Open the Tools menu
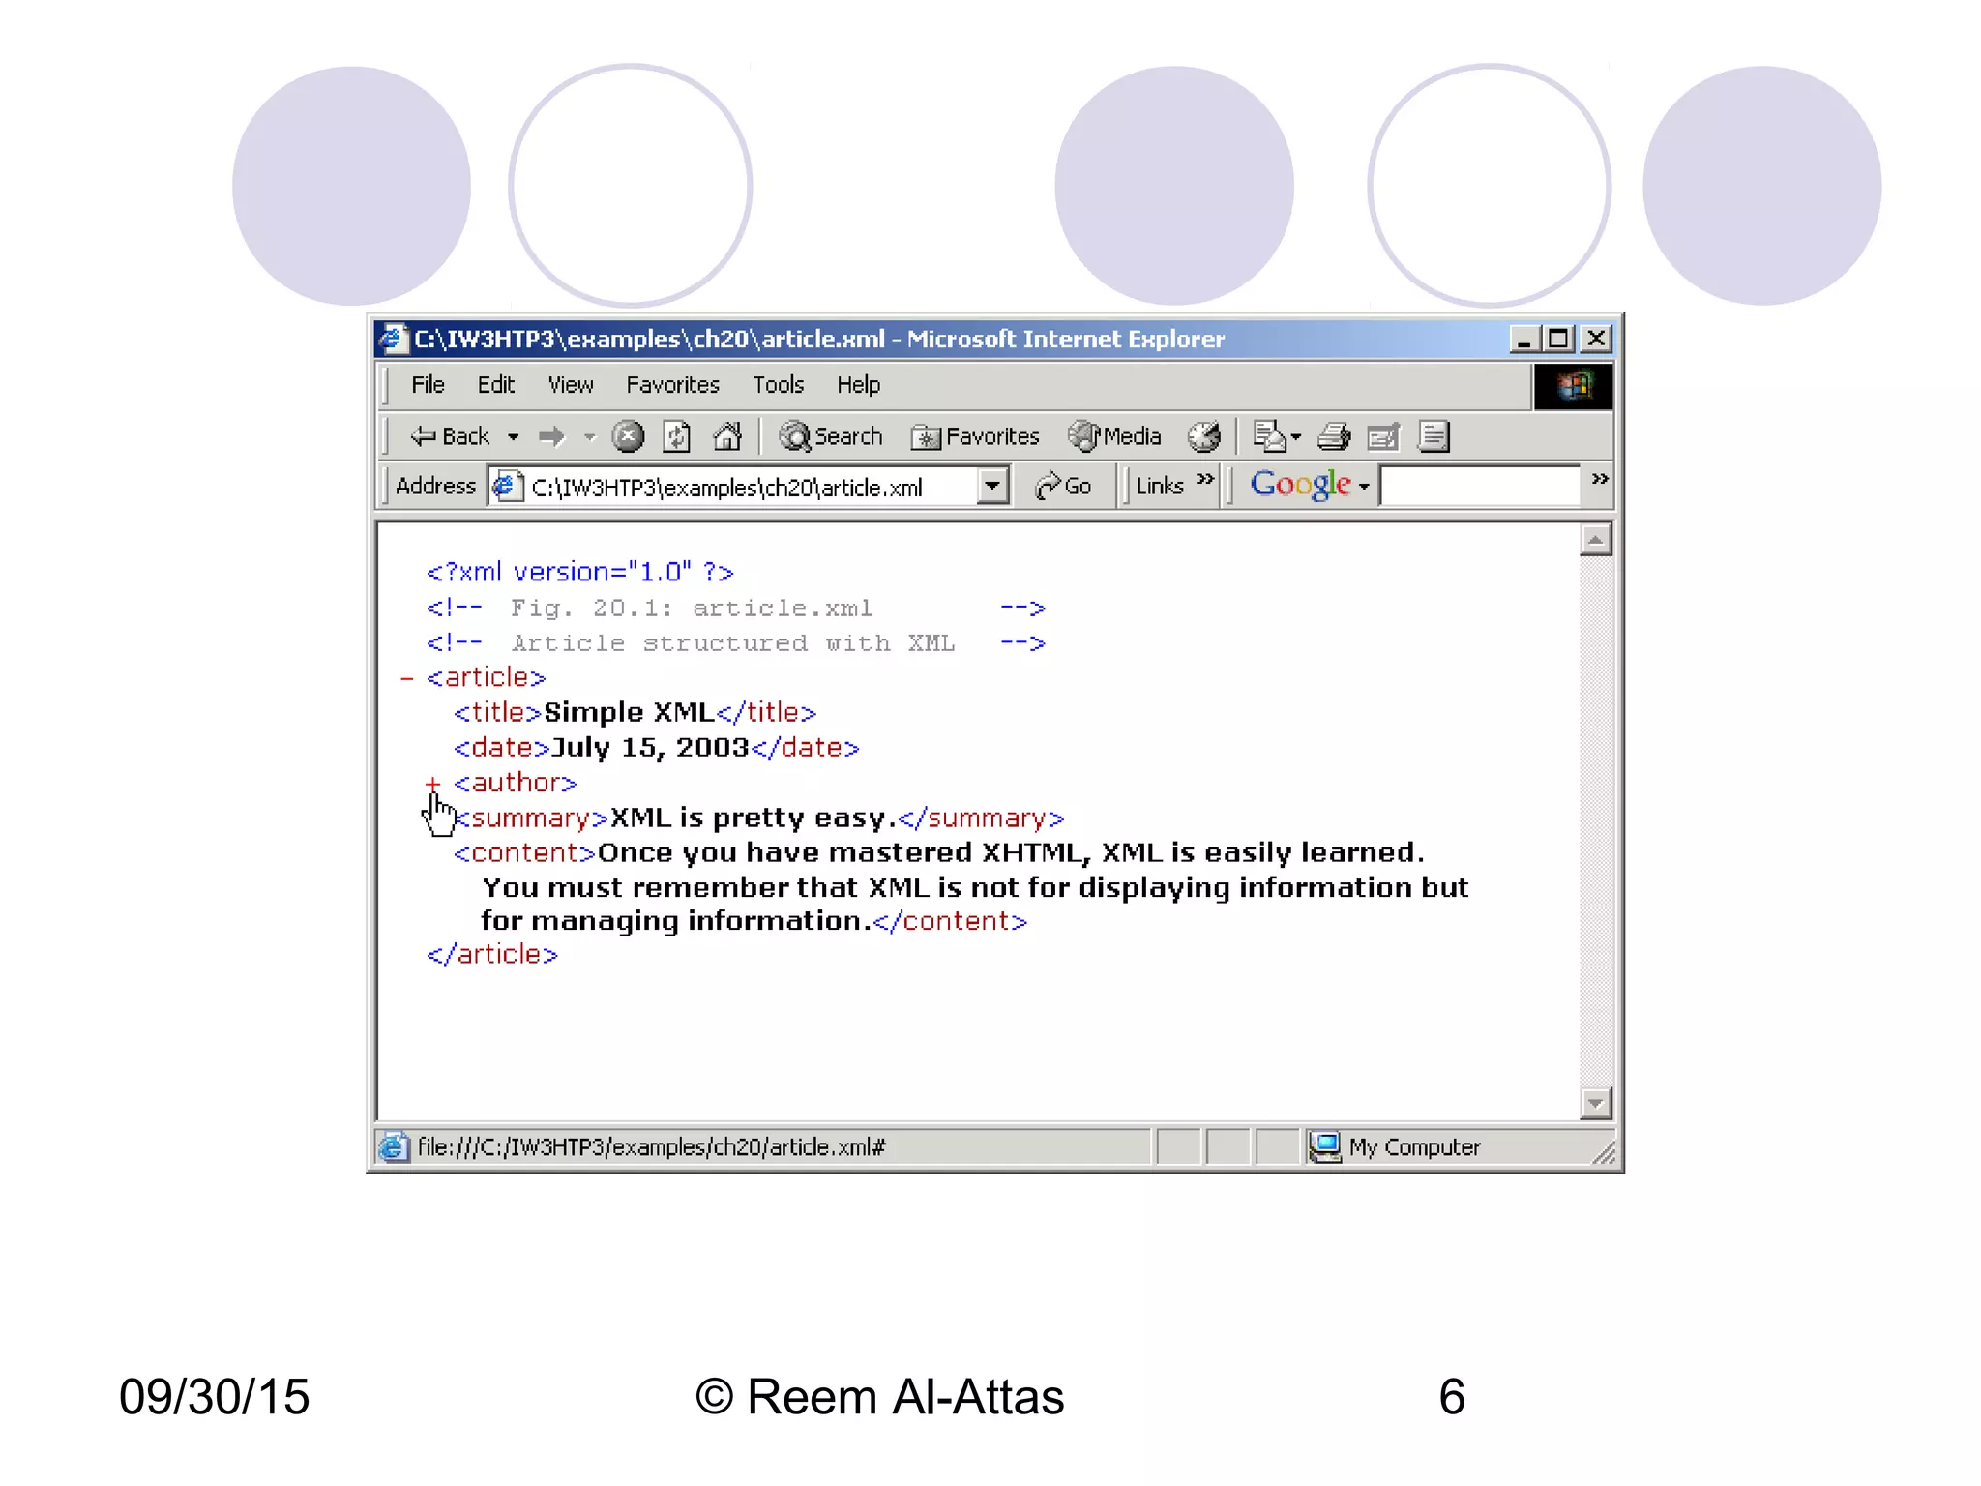Screen dimensions: 1981x1486 tap(778, 385)
